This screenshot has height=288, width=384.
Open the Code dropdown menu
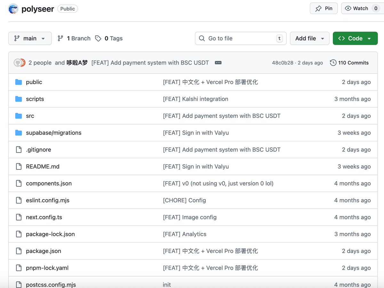[355, 38]
